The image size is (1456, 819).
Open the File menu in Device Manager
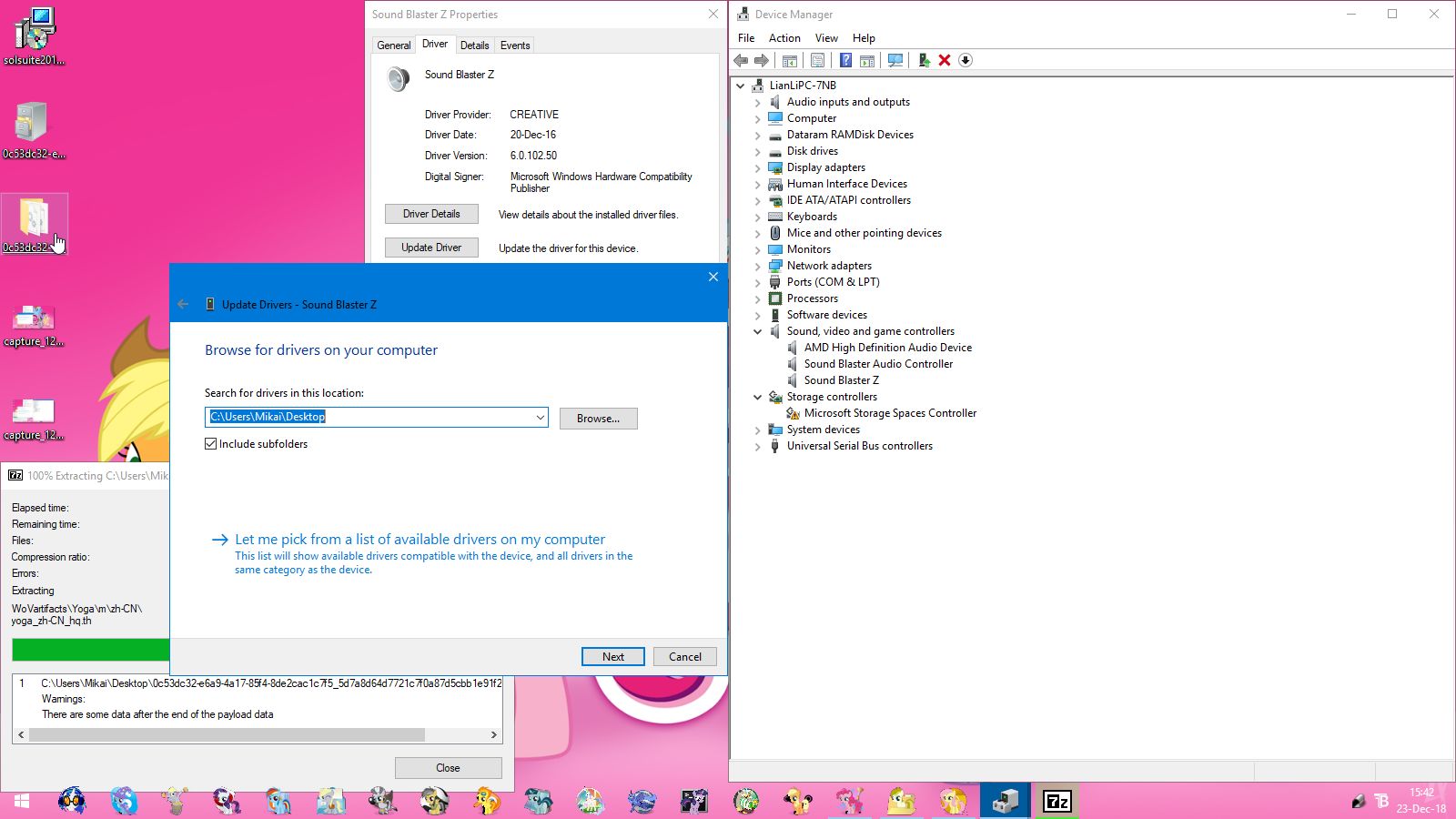(746, 38)
